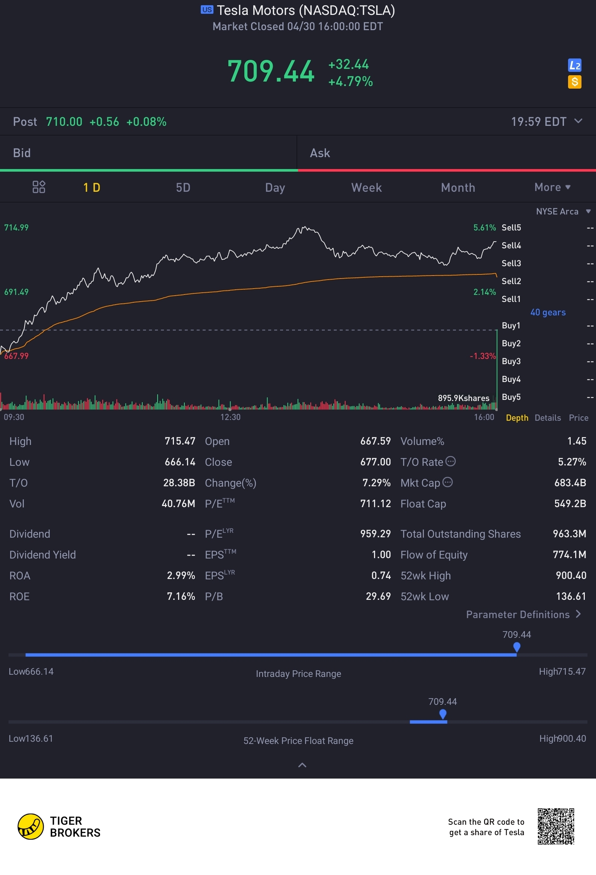This screenshot has width=596, height=875.
Task: Click the Sell4 depth row
Action: pos(548,245)
